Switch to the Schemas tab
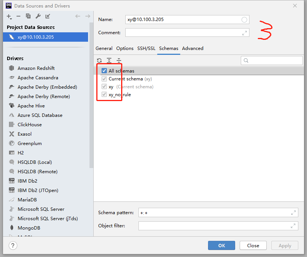This screenshot has width=307, height=257. (169, 48)
